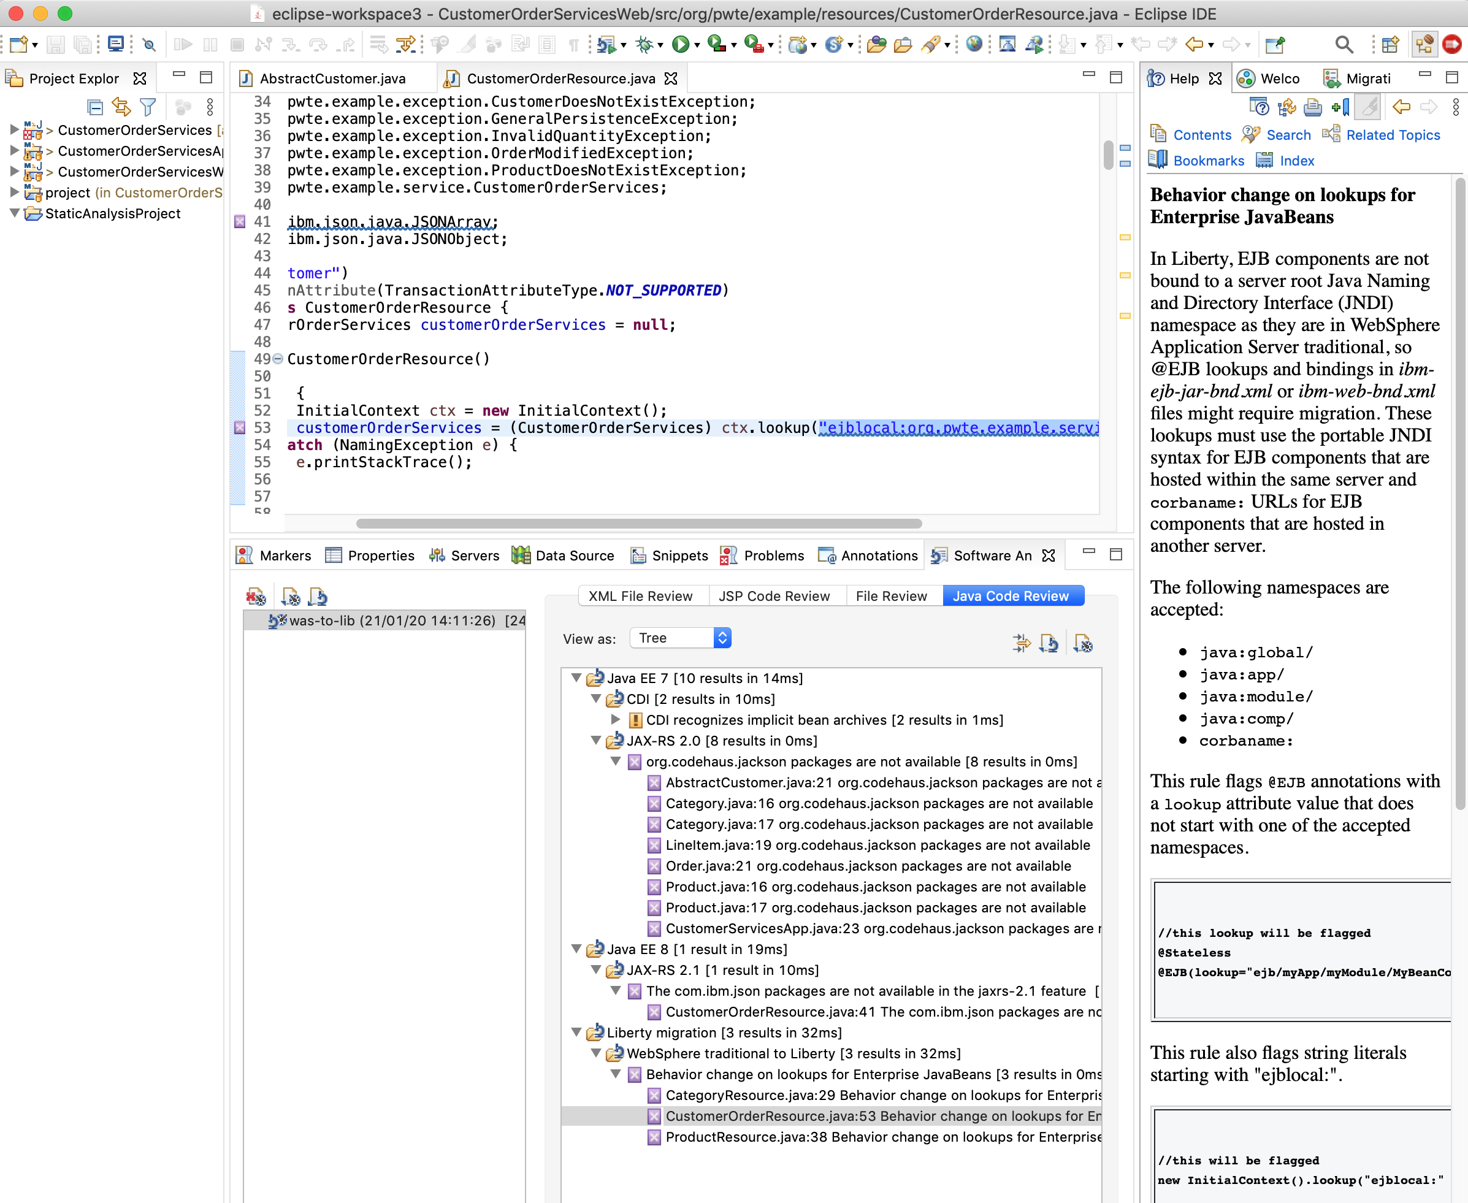Print the Help topic
This screenshot has height=1203, width=1468.
click(1313, 107)
